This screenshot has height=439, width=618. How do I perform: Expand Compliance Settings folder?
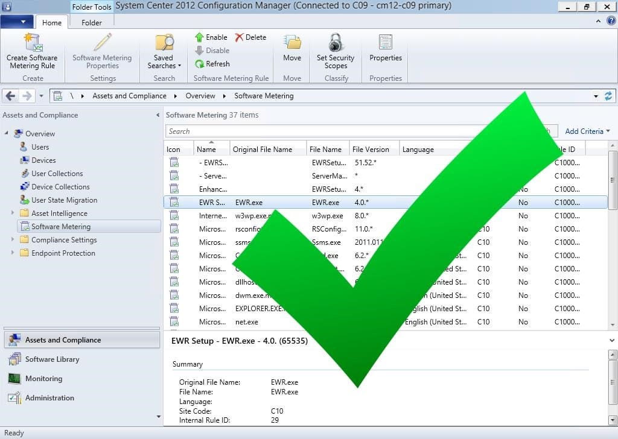tap(12, 239)
